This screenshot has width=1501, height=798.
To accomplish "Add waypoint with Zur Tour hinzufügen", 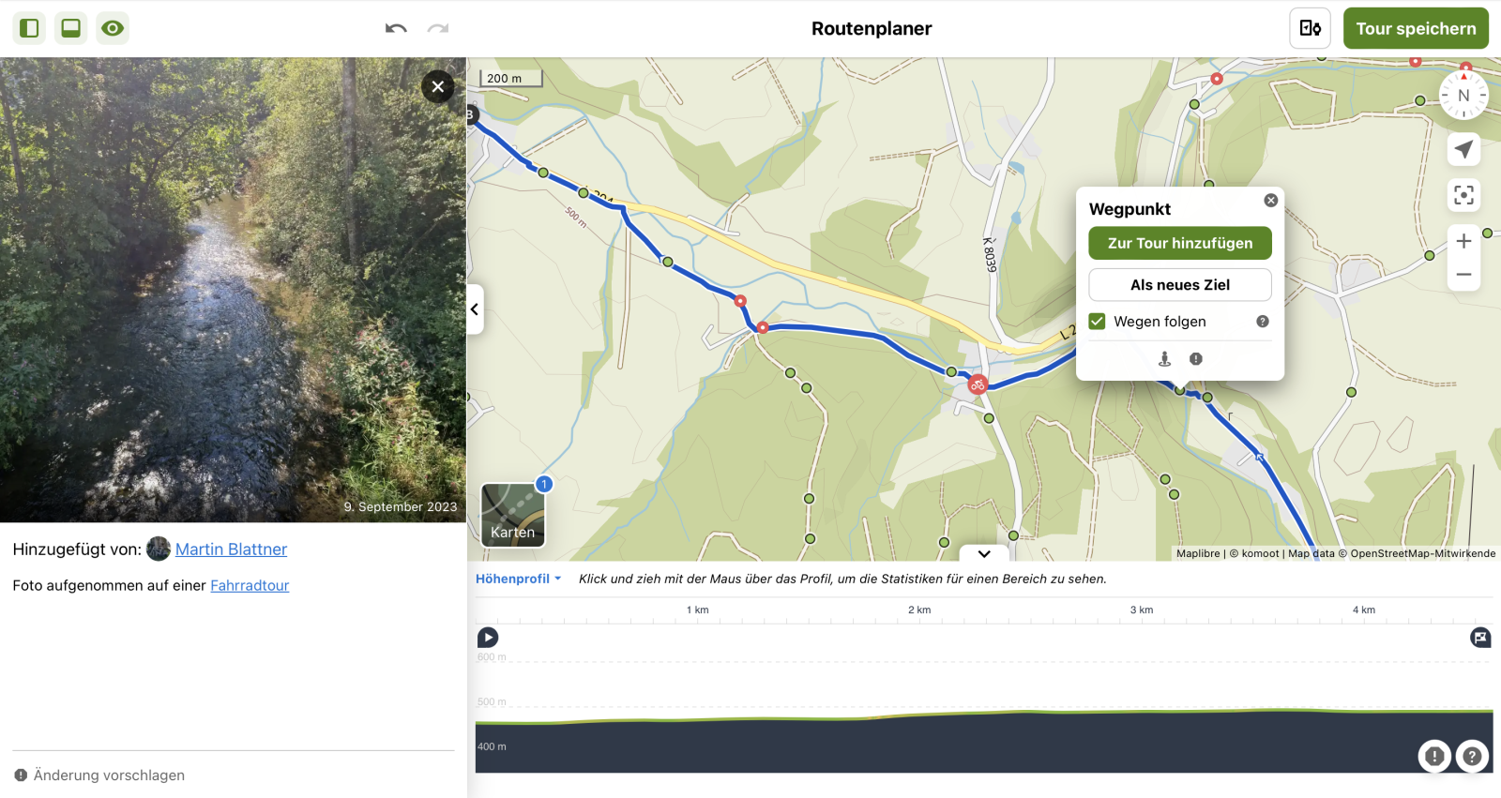I will point(1179,243).
